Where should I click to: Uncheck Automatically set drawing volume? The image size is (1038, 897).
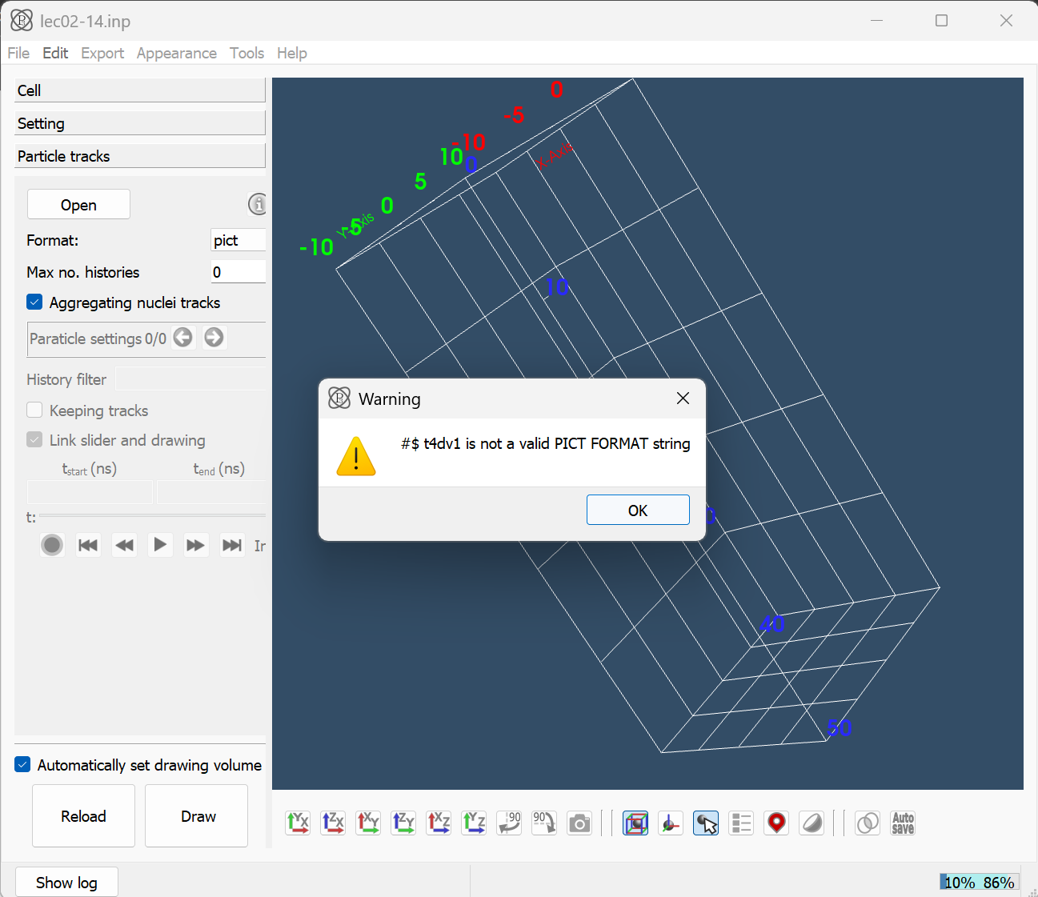(22, 765)
